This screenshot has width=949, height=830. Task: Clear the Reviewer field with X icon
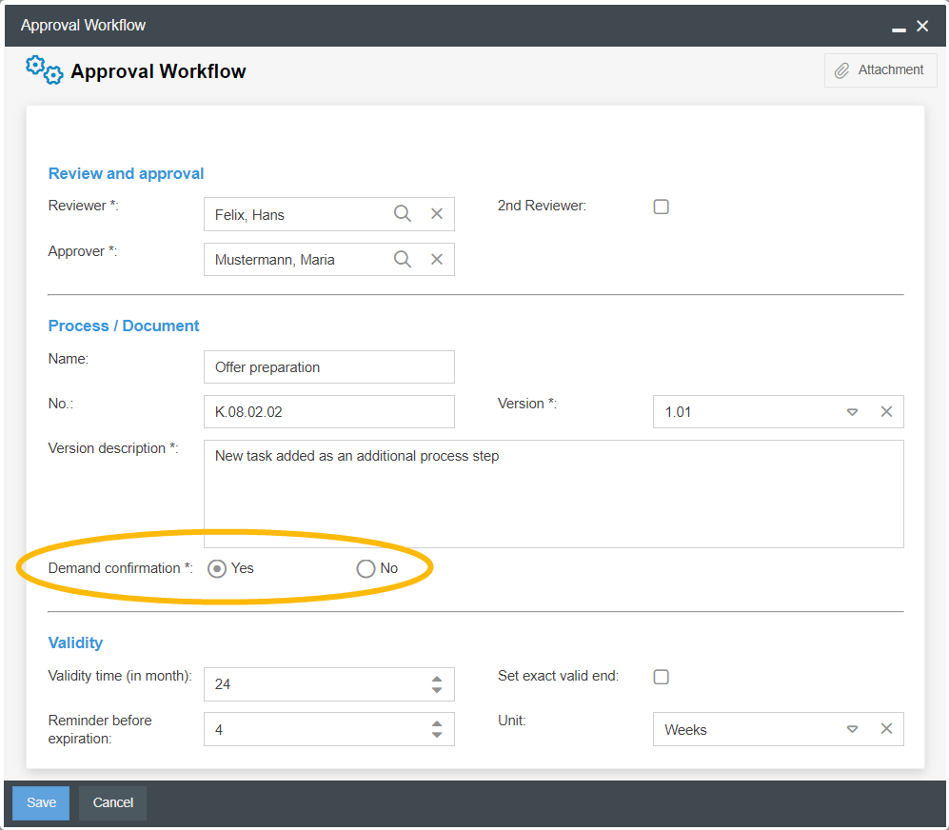point(437,214)
